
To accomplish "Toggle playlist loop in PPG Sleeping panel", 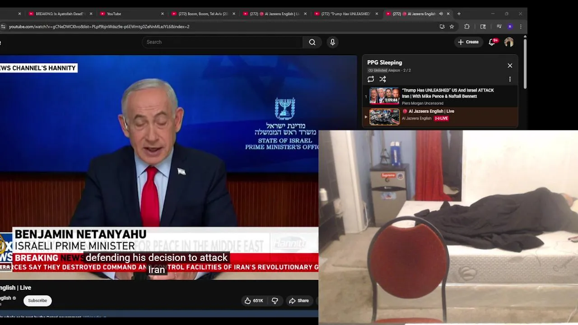I will [371, 79].
